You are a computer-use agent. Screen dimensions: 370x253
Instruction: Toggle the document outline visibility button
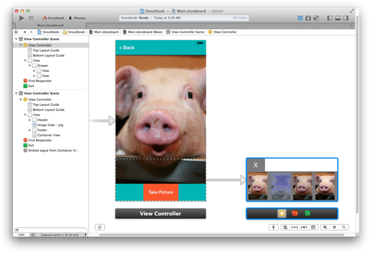coord(100,227)
